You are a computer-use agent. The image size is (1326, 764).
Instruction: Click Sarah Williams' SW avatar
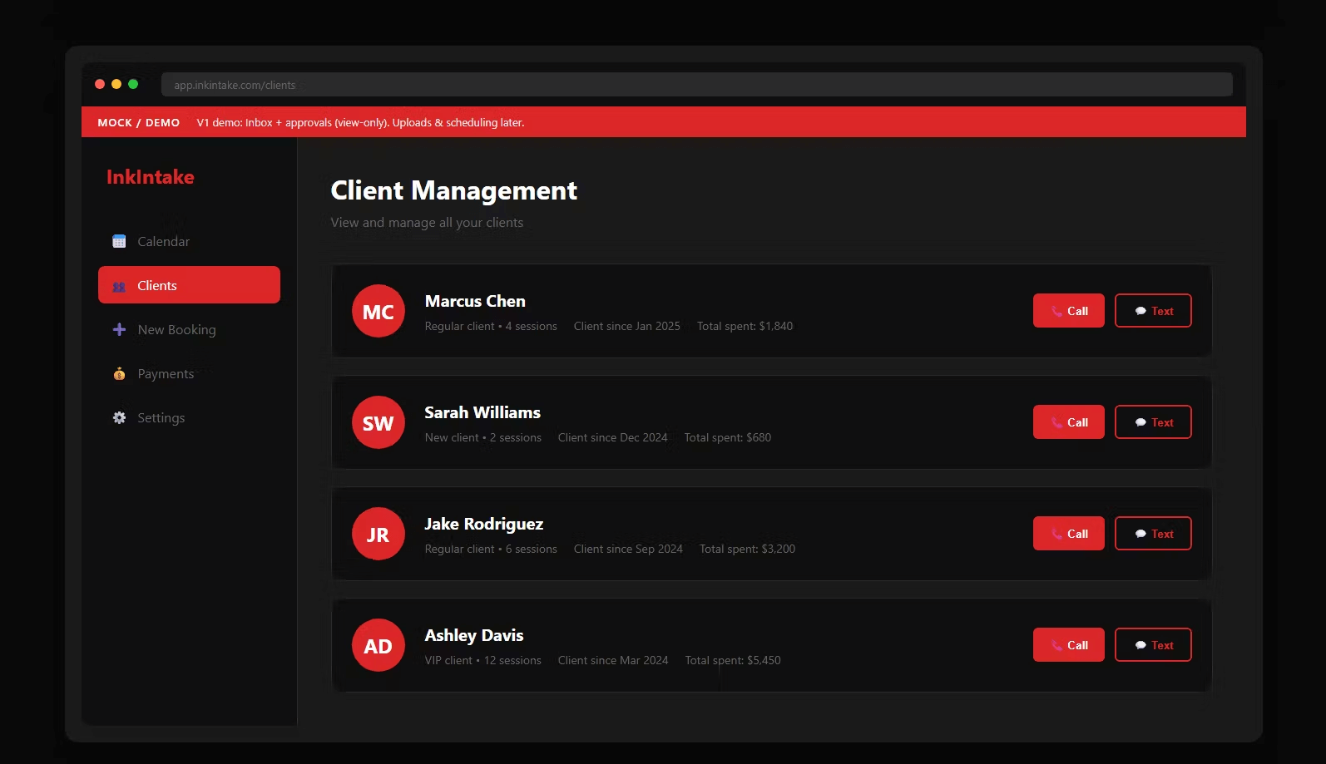[x=378, y=423]
